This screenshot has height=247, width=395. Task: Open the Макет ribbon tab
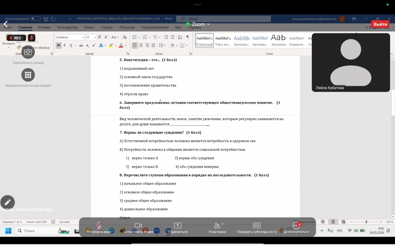coord(89,28)
